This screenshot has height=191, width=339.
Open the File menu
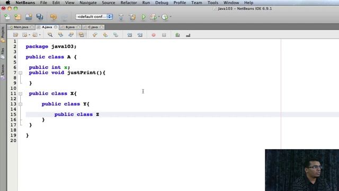pos(43,3)
